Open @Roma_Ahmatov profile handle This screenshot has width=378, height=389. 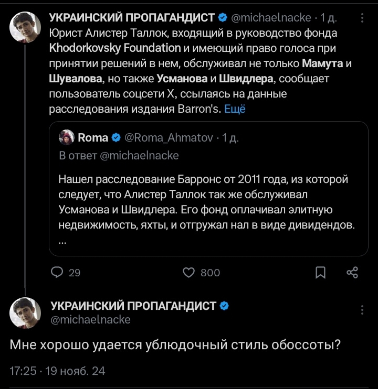point(168,138)
